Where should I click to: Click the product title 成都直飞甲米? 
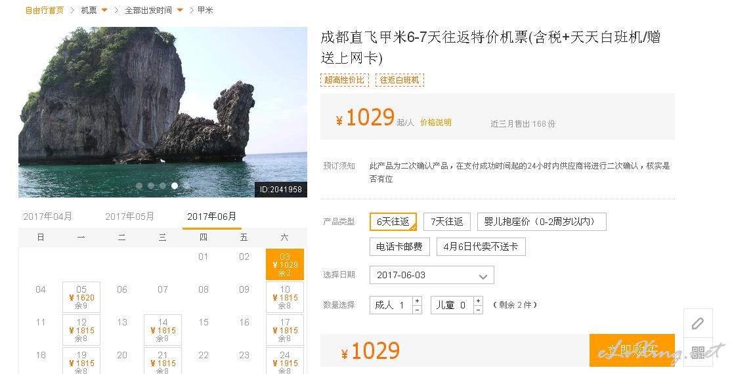click(x=490, y=47)
